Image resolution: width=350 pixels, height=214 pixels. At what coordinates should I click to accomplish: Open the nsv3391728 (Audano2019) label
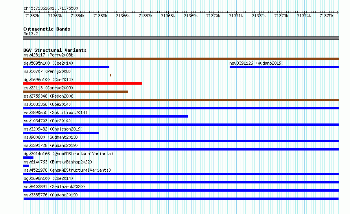(51, 145)
